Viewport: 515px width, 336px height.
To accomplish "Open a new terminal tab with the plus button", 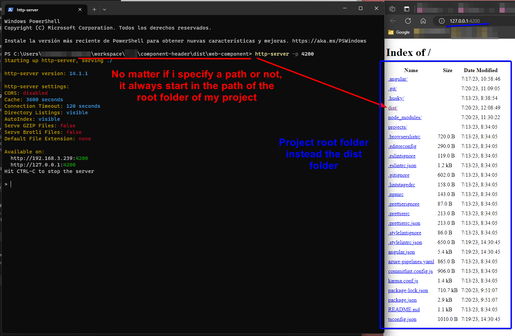I will [x=94, y=10].
